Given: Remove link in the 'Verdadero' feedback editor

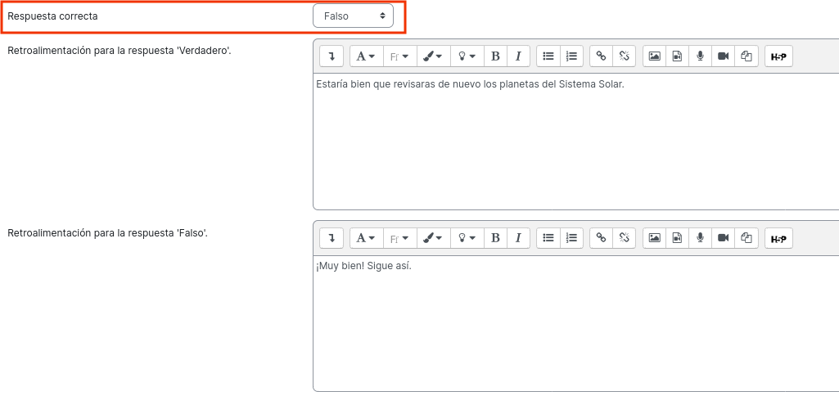Looking at the screenshot, I should 624,56.
